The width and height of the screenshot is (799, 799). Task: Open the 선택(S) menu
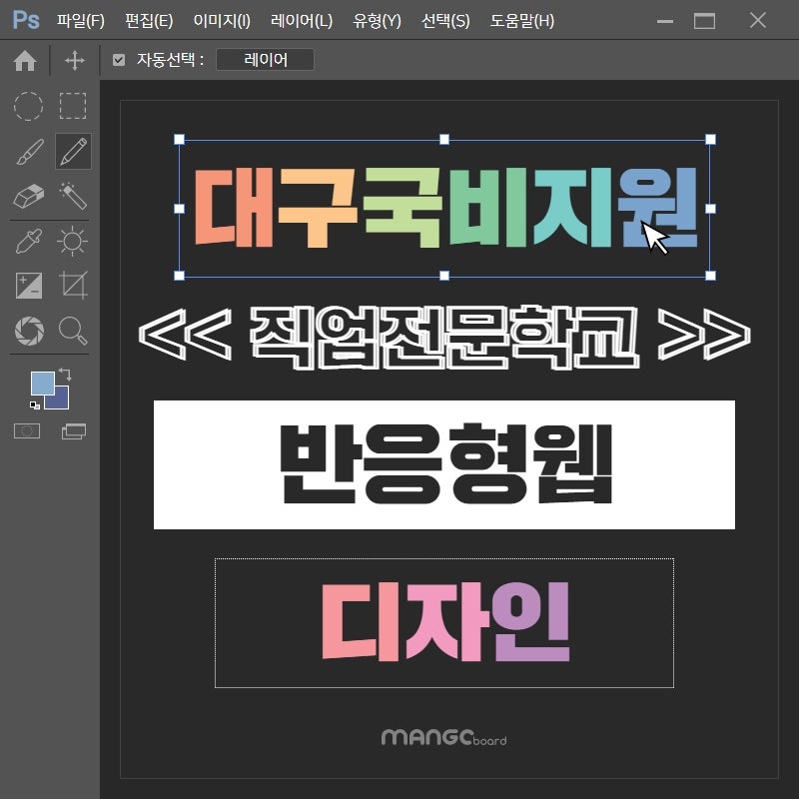(x=445, y=21)
